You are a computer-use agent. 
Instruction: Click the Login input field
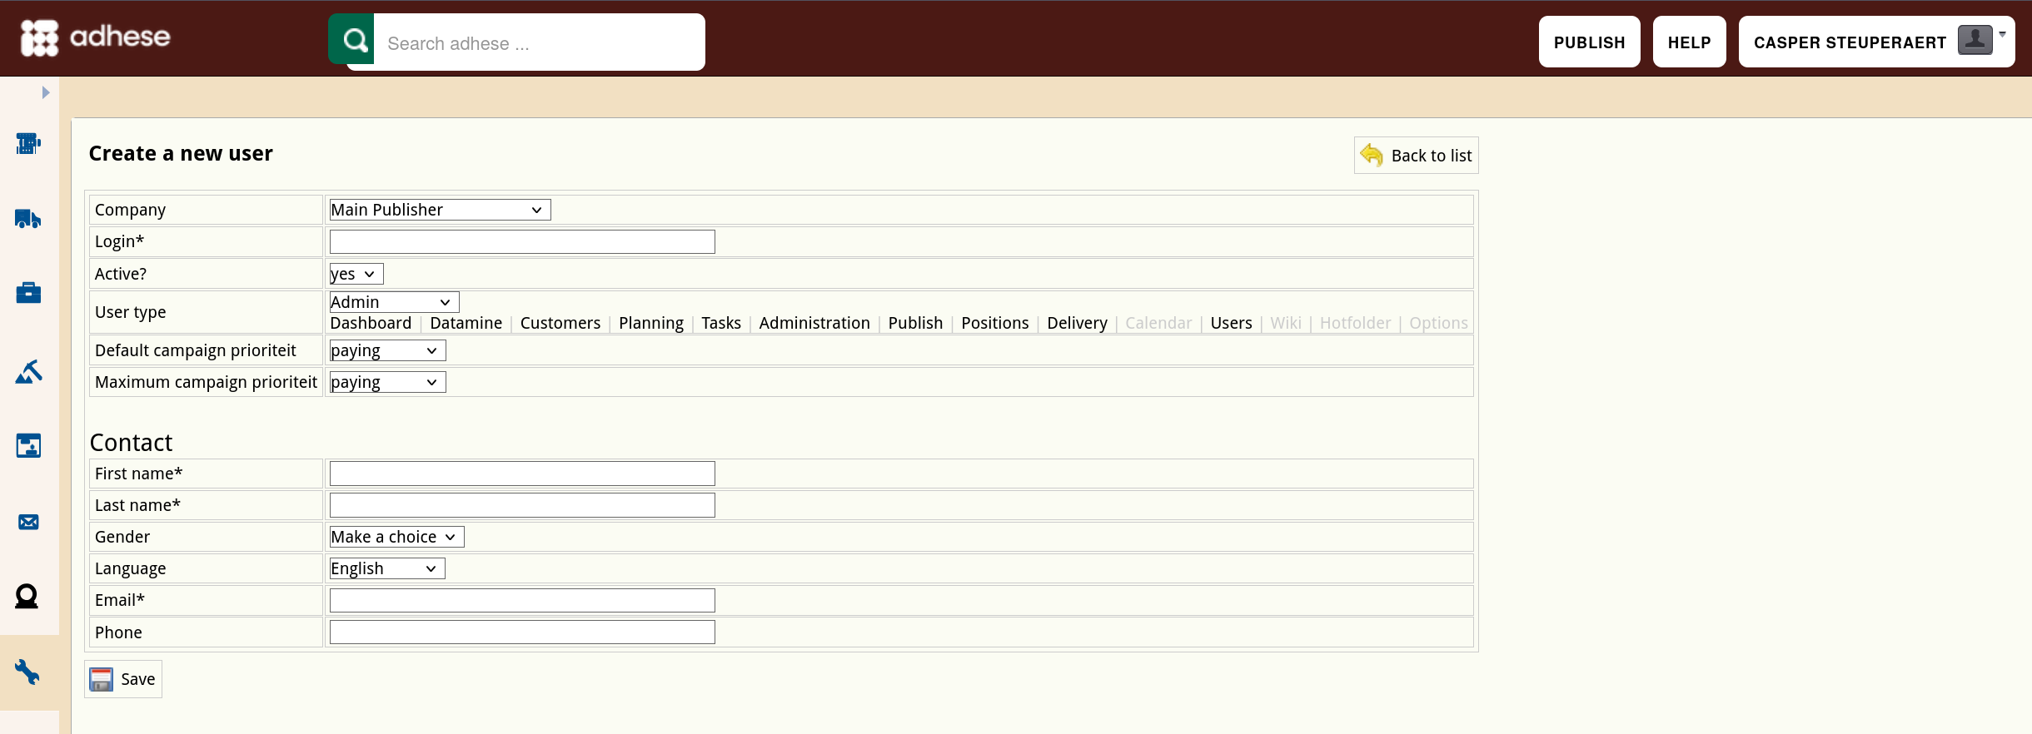coord(522,241)
